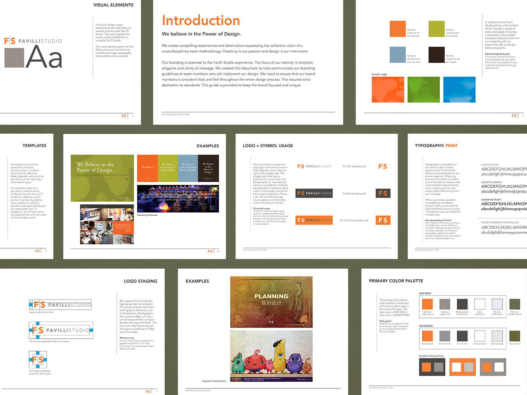Click the 'Keynote Presentations' caption
Viewport: 527px width, 395px height.
(x=214, y=381)
